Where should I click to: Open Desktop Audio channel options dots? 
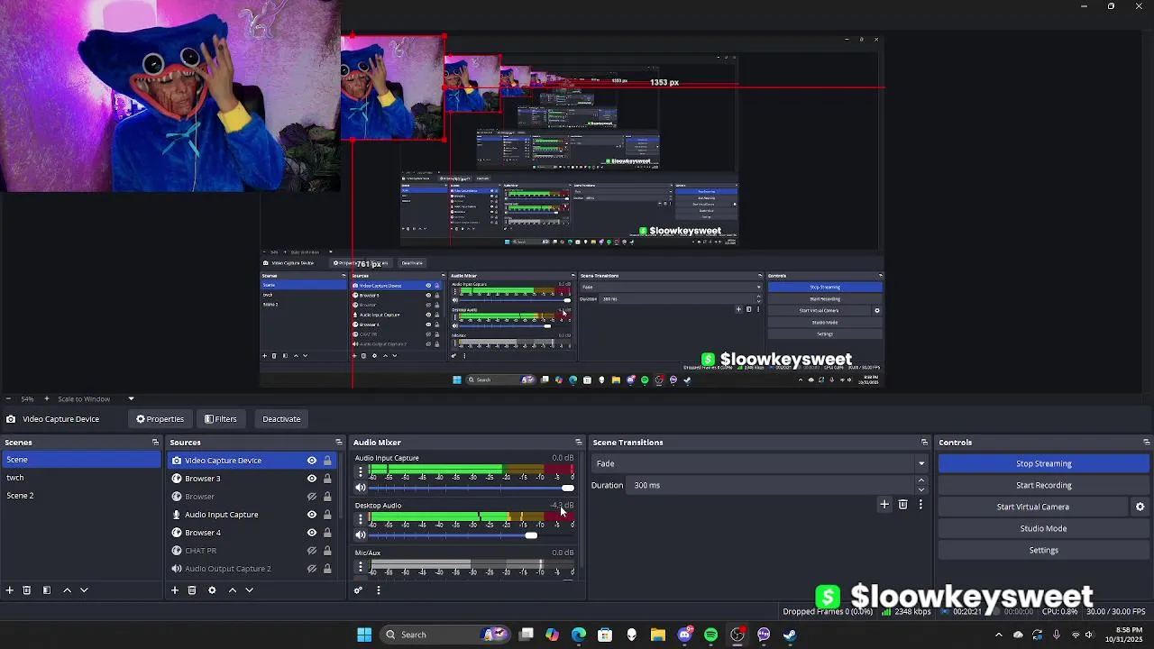pos(361,518)
